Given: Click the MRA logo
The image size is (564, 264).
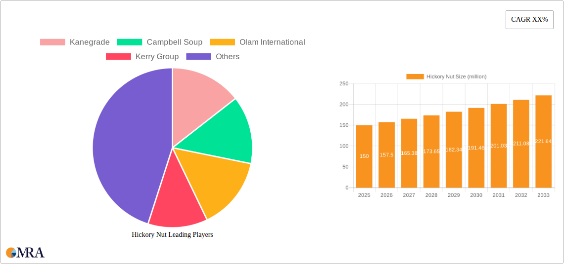Looking at the screenshot, I should coord(25,253).
